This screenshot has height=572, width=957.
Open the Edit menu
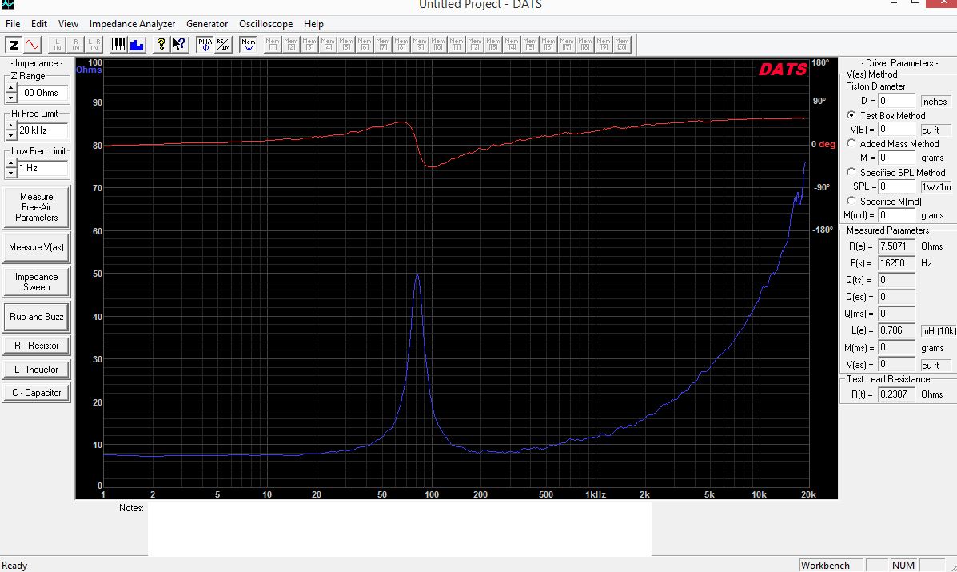[x=39, y=24]
